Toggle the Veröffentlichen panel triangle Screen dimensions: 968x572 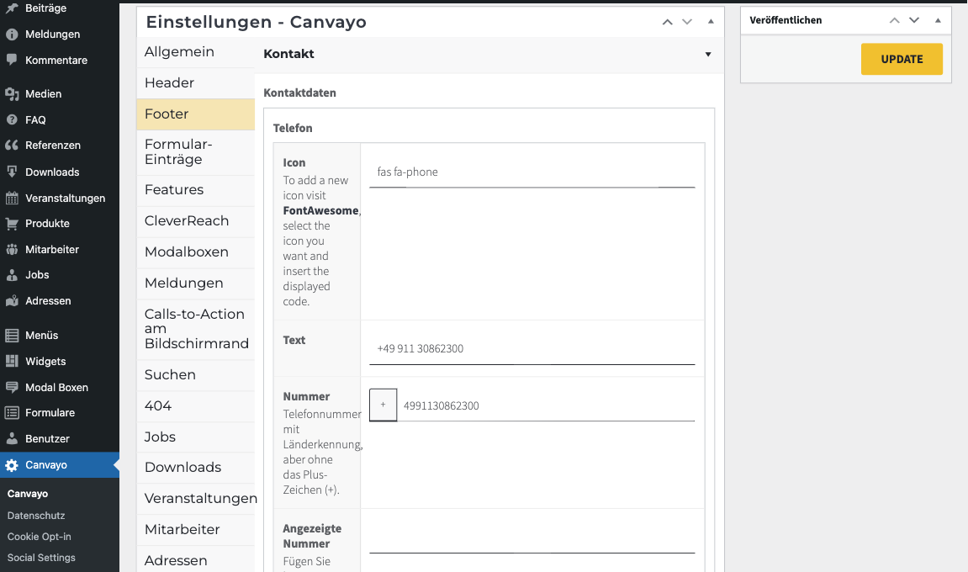point(938,20)
